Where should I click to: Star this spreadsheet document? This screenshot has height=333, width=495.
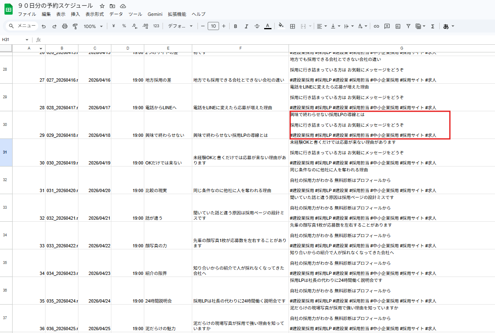click(x=102, y=6)
